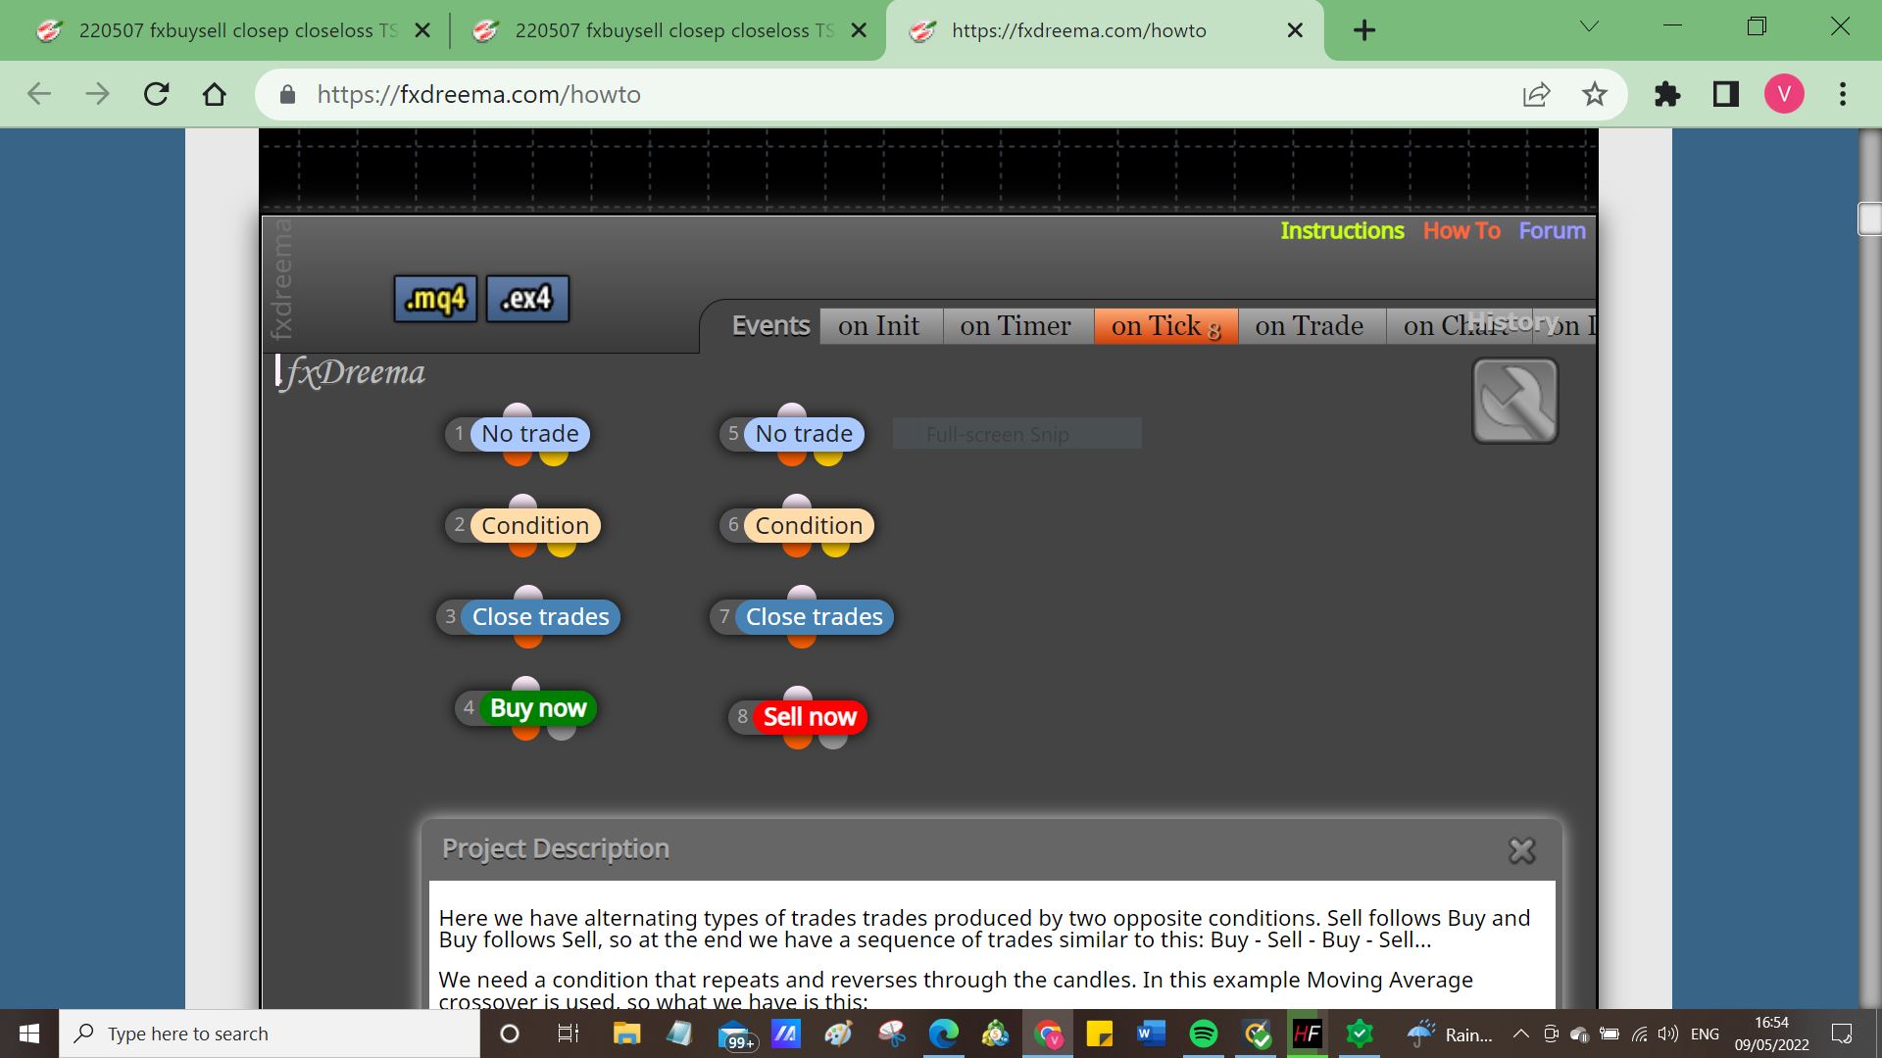Open the Snipping Tool on the taskbar
1882x1058 pixels.
click(x=892, y=1034)
